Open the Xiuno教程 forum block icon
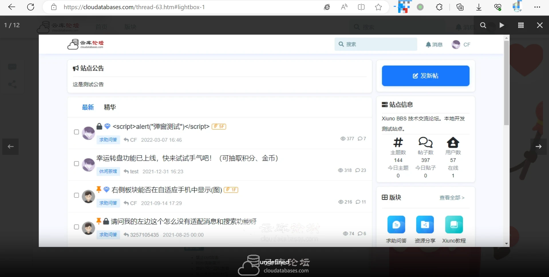Image resolution: width=549 pixels, height=277 pixels. [454, 225]
